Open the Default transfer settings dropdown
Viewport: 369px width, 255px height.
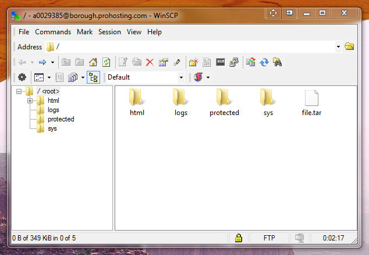pos(181,77)
